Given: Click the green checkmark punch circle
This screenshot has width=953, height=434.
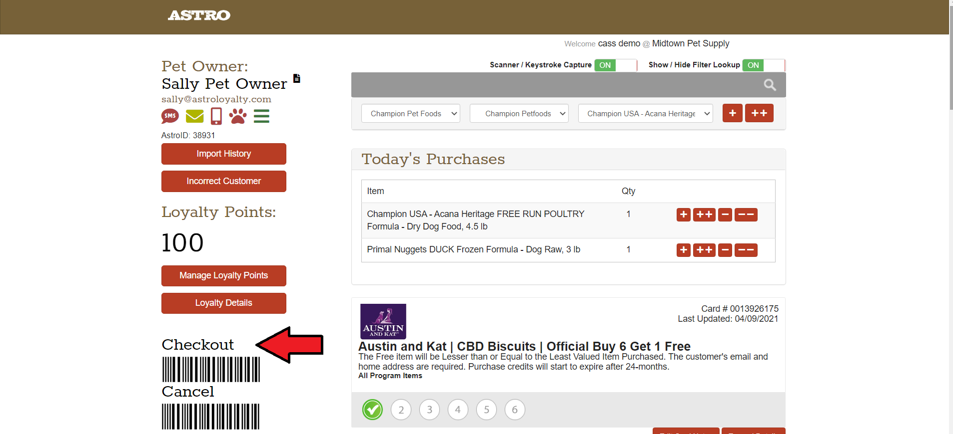Looking at the screenshot, I should coord(372,410).
